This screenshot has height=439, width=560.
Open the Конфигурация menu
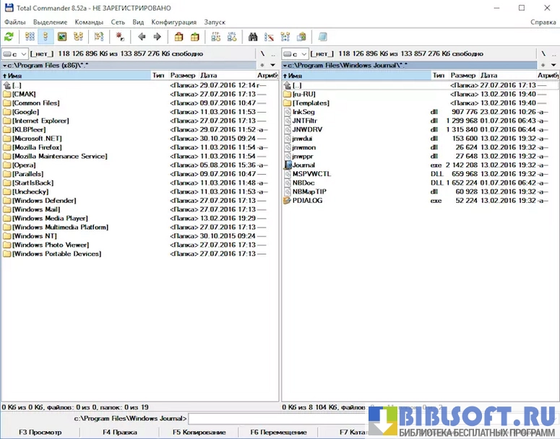point(173,22)
